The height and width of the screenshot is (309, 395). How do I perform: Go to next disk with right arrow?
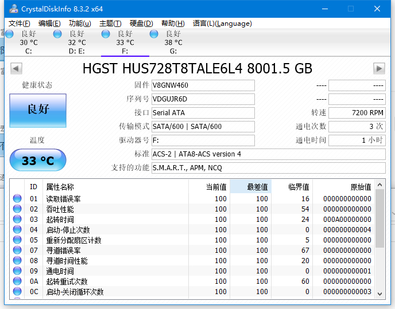coord(379,68)
